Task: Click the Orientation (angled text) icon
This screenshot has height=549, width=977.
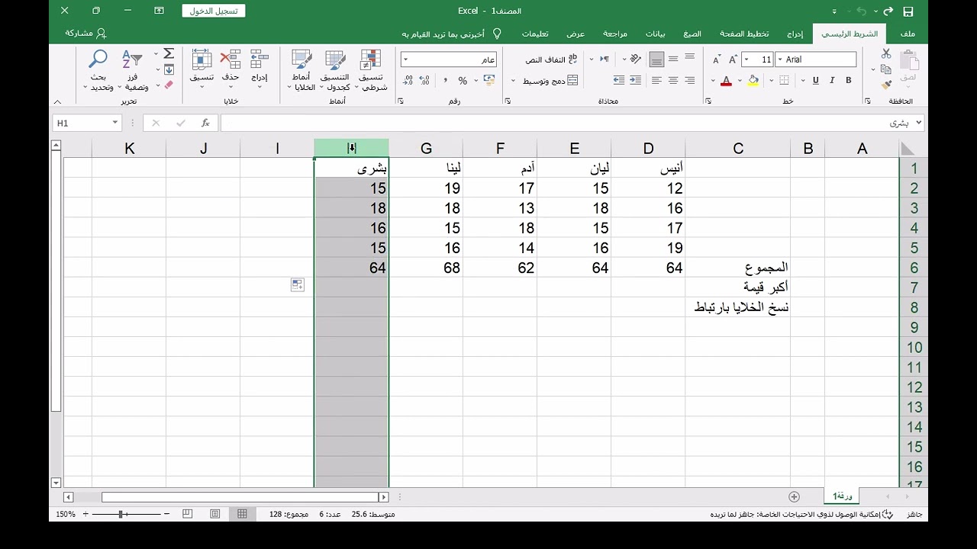Action: point(635,59)
